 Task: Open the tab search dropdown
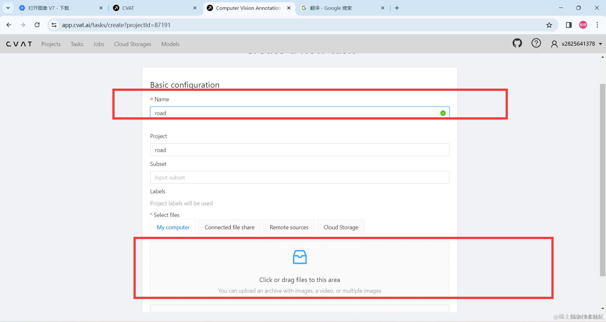tap(8, 8)
